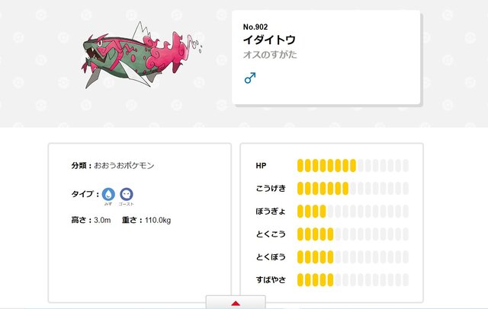This screenshot has width=488, height=309.
Task: Click the 分類 category text おおうおポケモン
Action: click(x=124, y=165)
